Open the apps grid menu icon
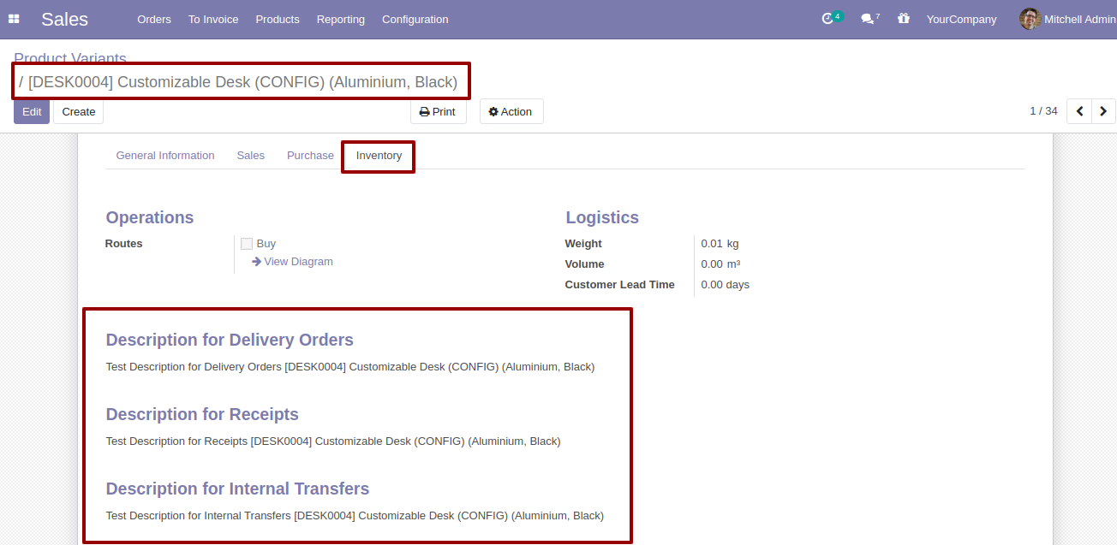The height and width of the screenshot is (545, 1117). [14, 19]
